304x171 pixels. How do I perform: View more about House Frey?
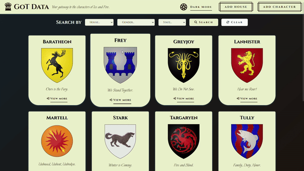point(120,100)
